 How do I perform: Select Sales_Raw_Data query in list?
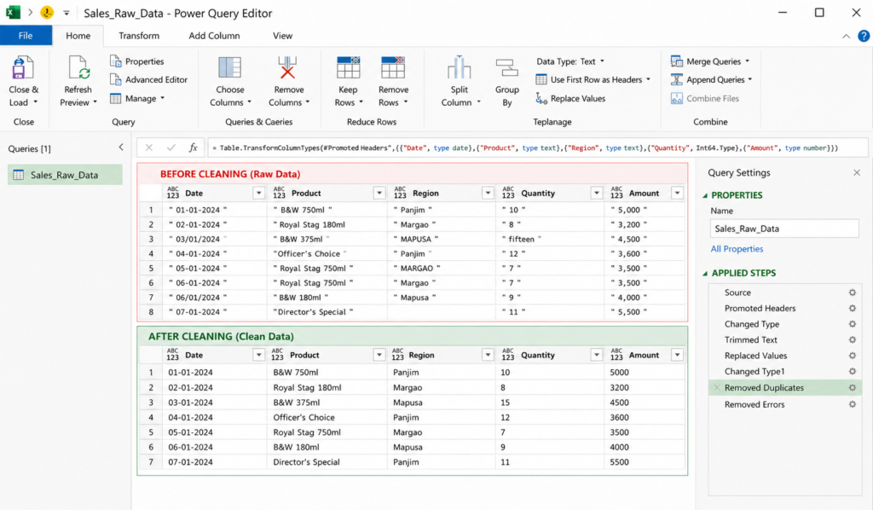[65, 175]
